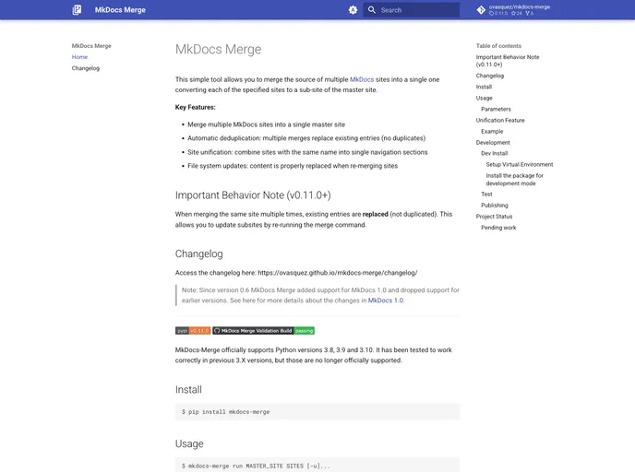635x472 pixels.
Task: Click the Key Features: bold label
Action: [195, 107]
